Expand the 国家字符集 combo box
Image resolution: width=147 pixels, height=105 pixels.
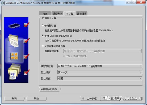click(100, 66)
